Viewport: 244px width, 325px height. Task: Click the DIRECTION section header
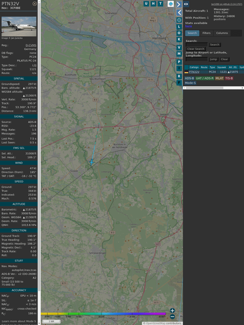tap(19, 231)
